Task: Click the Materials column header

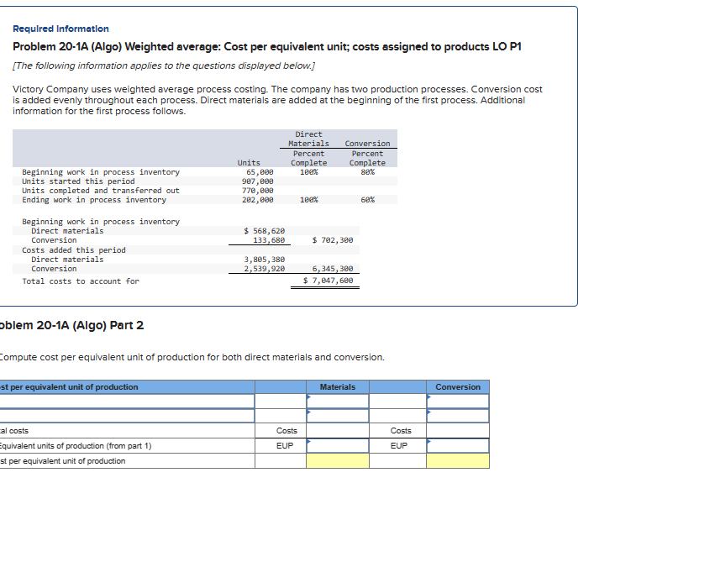Action: 339,386
